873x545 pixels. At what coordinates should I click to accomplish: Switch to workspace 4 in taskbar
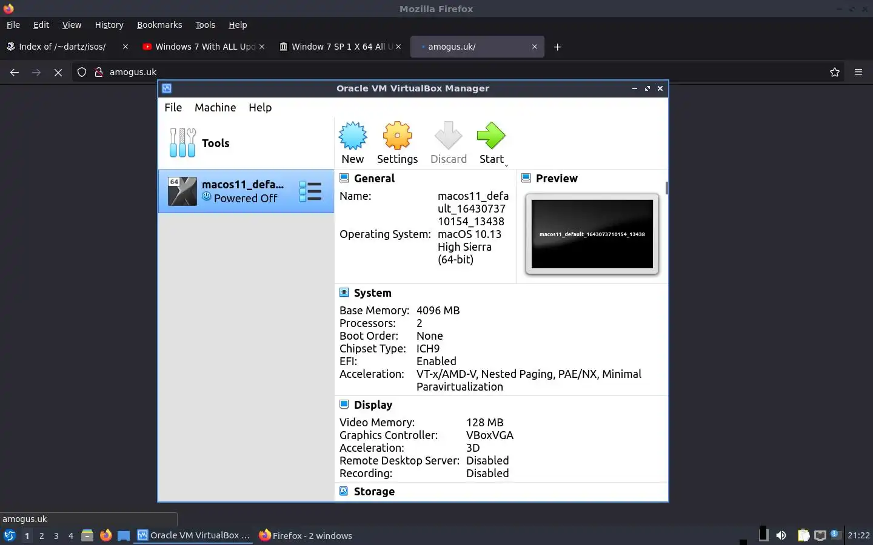70,535
